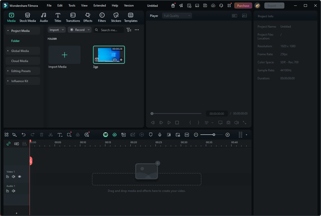Toggle visibility of the Video 1 track
This screenshot has height=216, width=321.
click(19, 177)
